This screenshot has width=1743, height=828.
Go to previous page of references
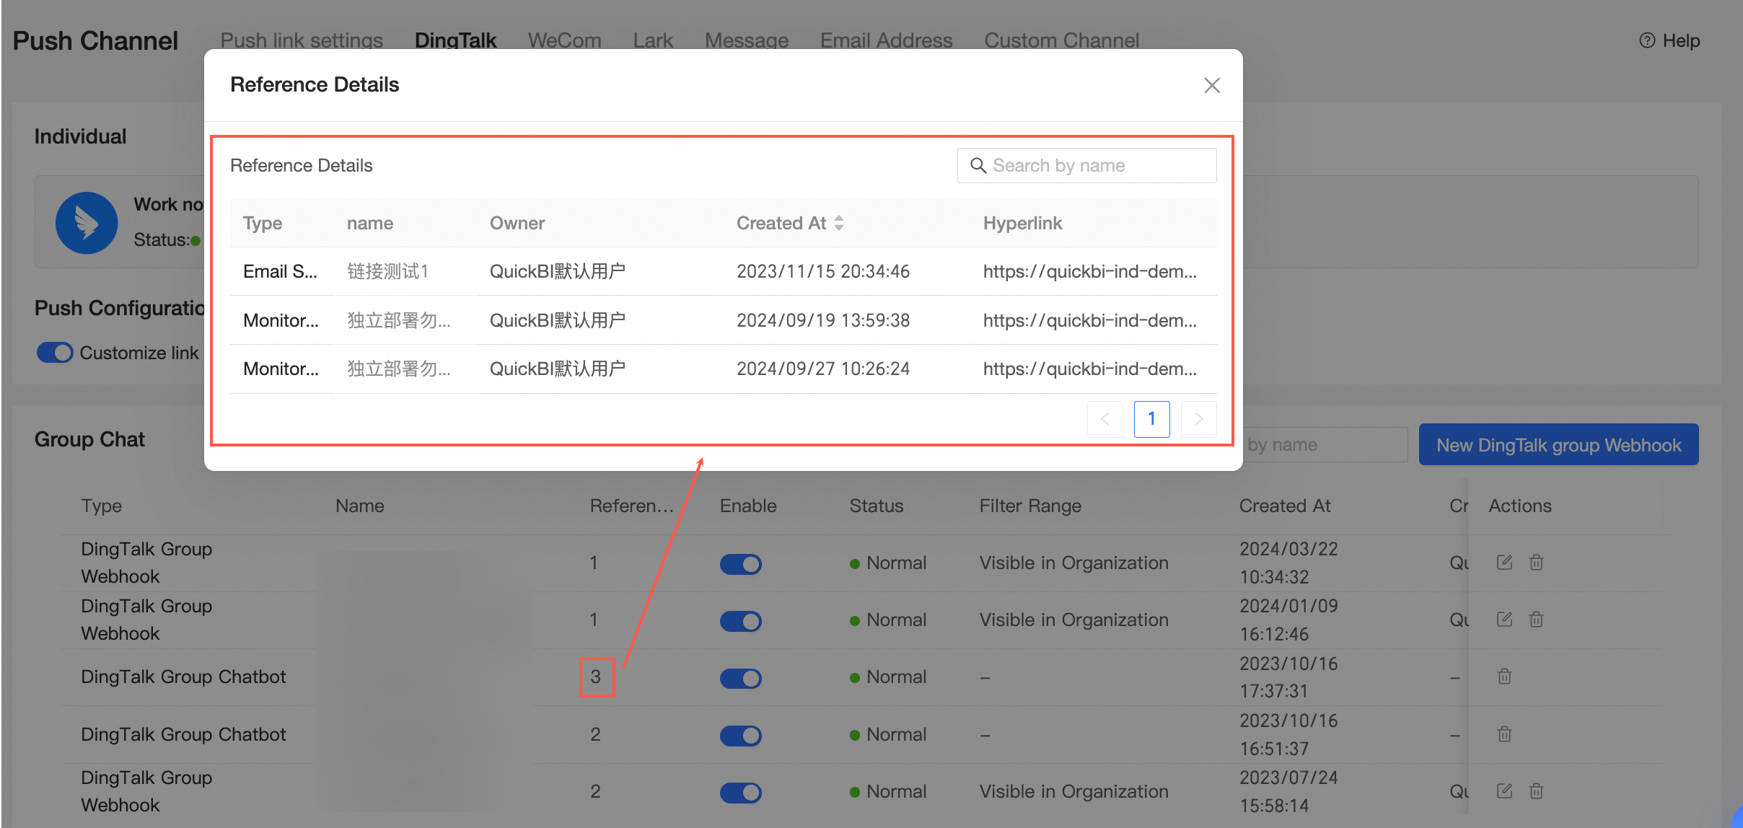click(x=1105, y=418)
